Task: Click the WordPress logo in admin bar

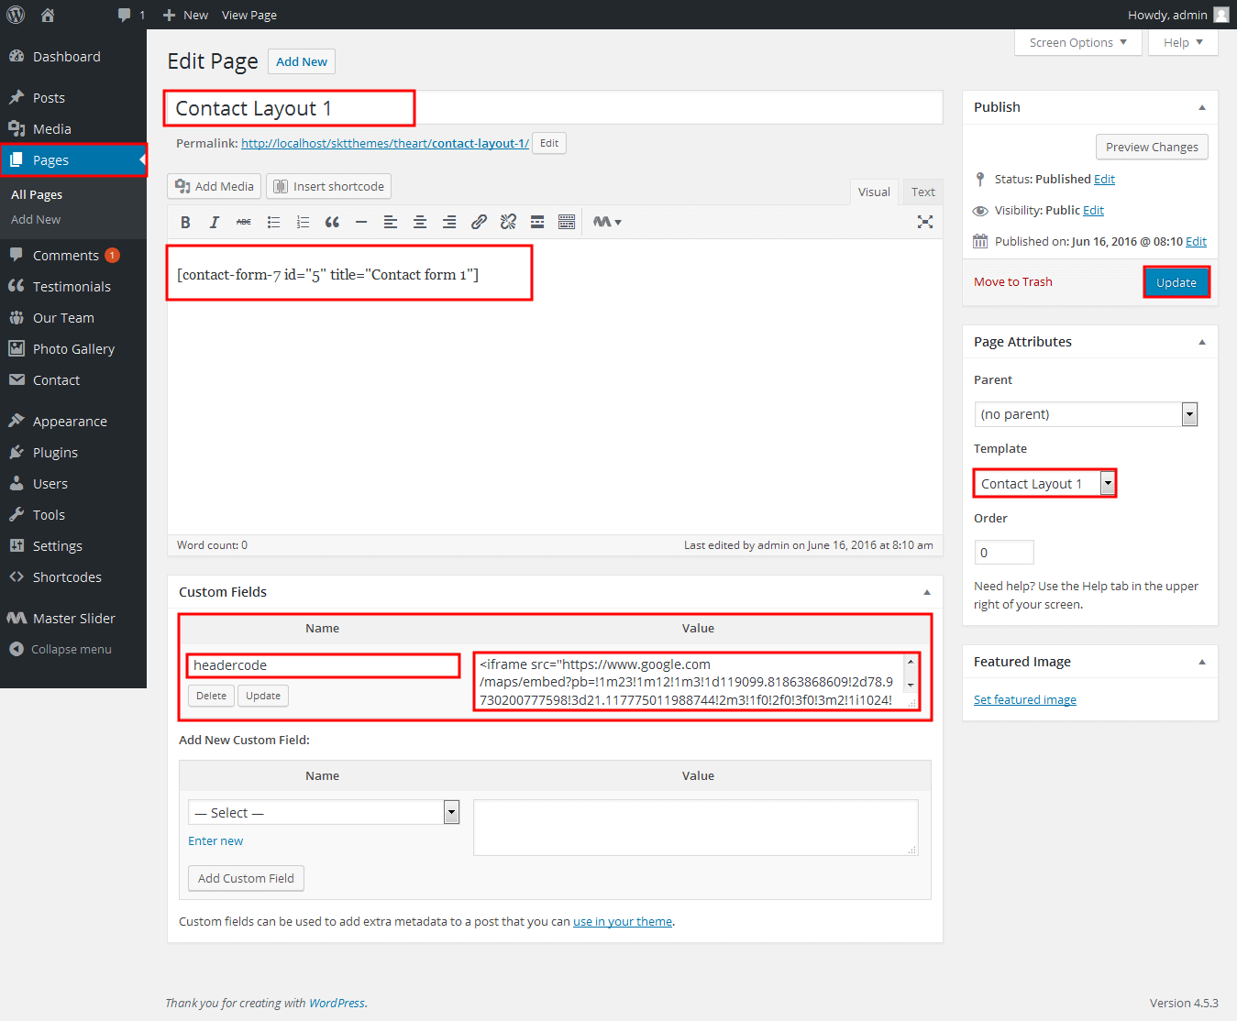Action: [x=16, y=15]
